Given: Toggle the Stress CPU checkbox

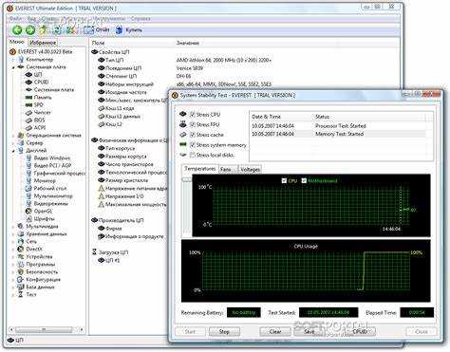Looking at the screenshot, I should pos(193,115).
